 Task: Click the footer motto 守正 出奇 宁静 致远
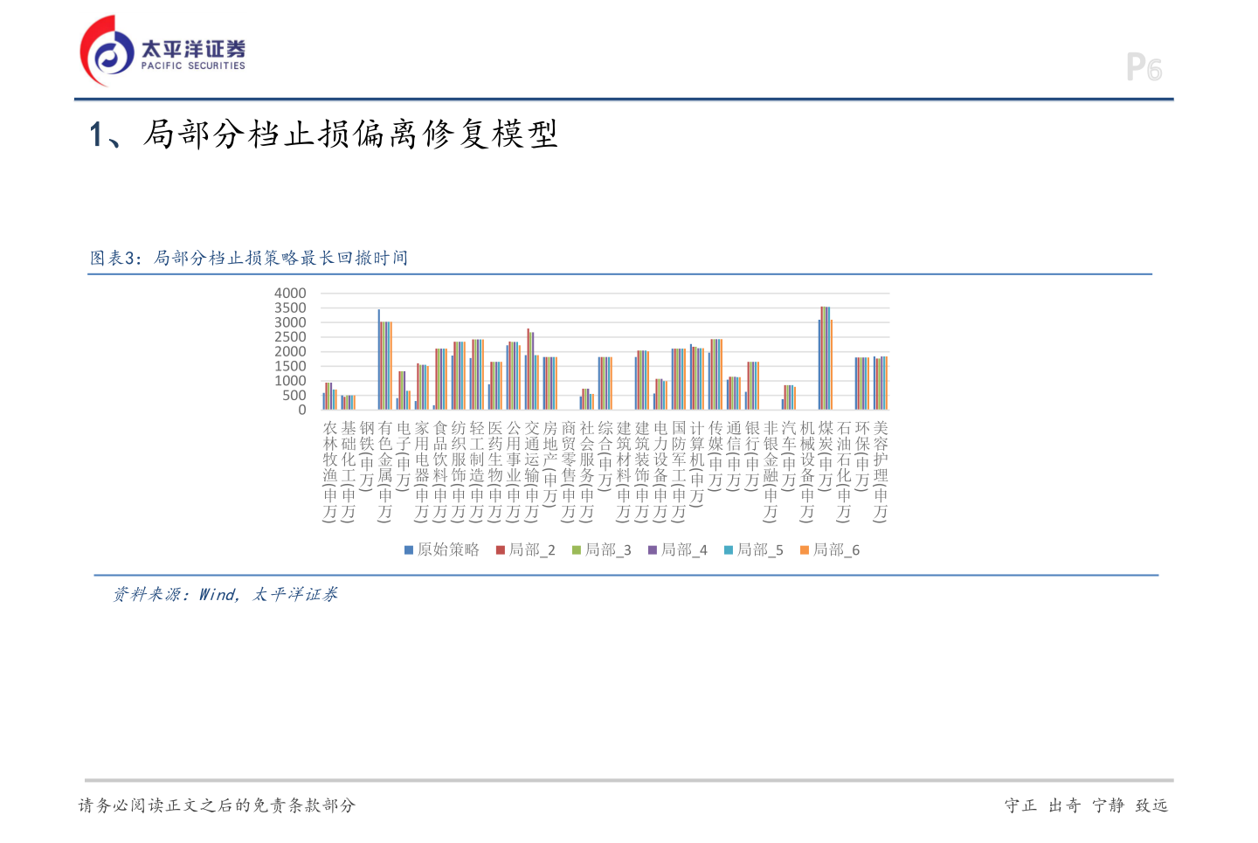(1086, 805)
